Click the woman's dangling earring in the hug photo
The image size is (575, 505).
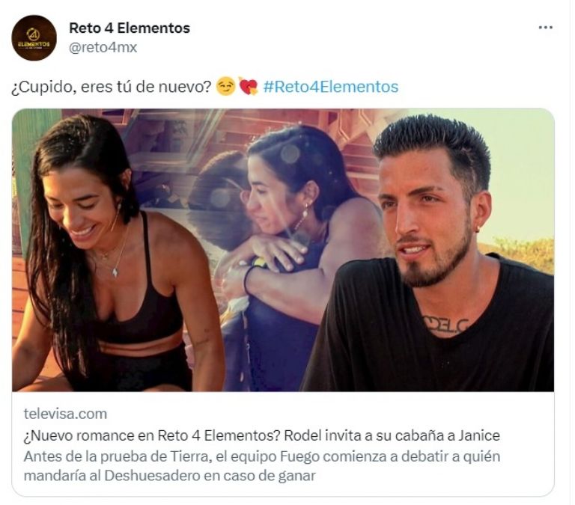(303, 217)
